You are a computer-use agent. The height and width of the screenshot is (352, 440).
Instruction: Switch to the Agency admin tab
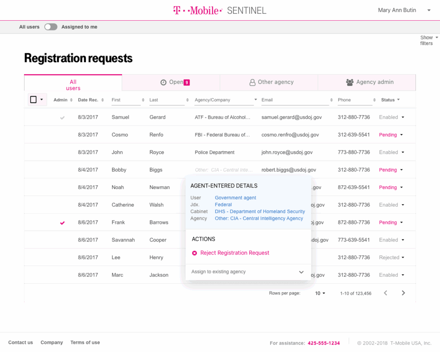click(370, 82)
